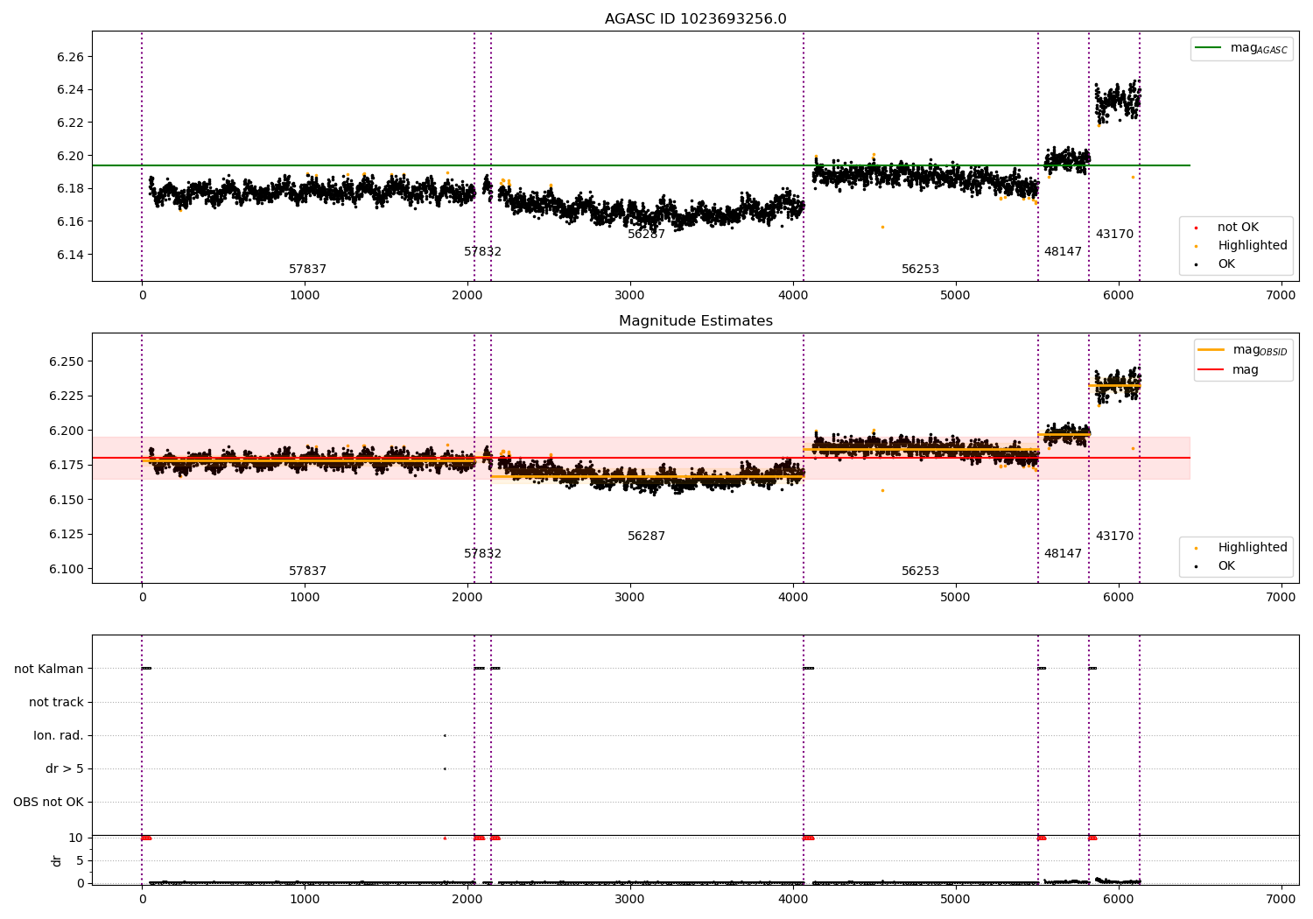
Task: Click obsid label 56253 in Magnitude Estimates plot
Action: [x=920, y=572]
